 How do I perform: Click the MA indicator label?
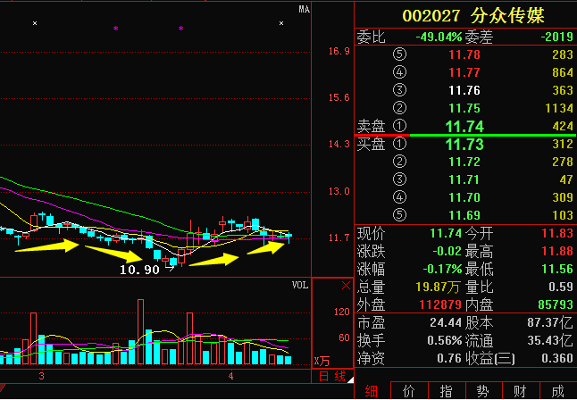pyautogui.click(x=304, y=10)
